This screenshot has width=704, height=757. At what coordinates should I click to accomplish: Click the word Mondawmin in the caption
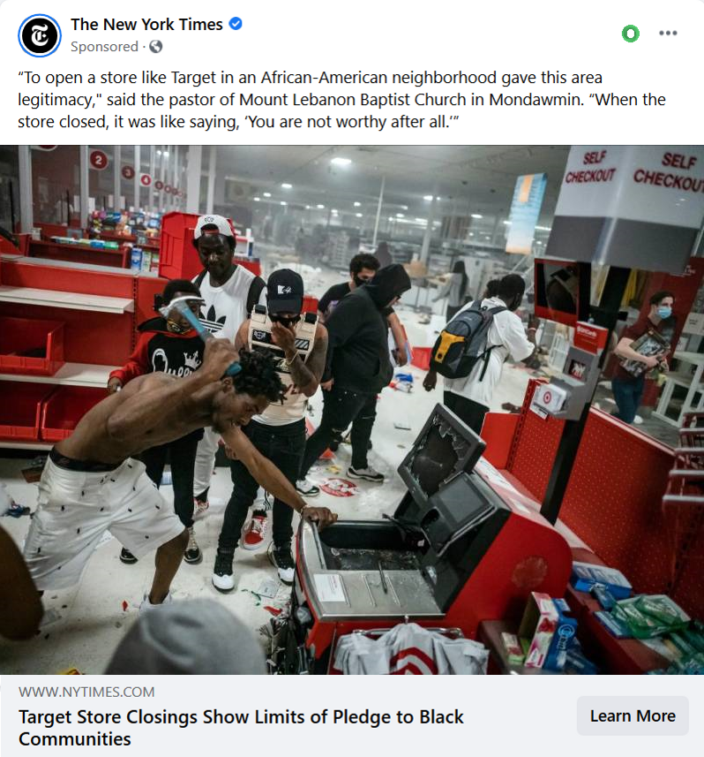click(535, 100)
